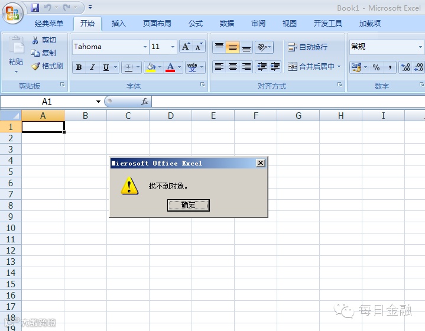Switch to the 视图 tab

click(x=289, y=24)
